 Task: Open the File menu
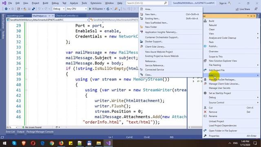point(10,3)
